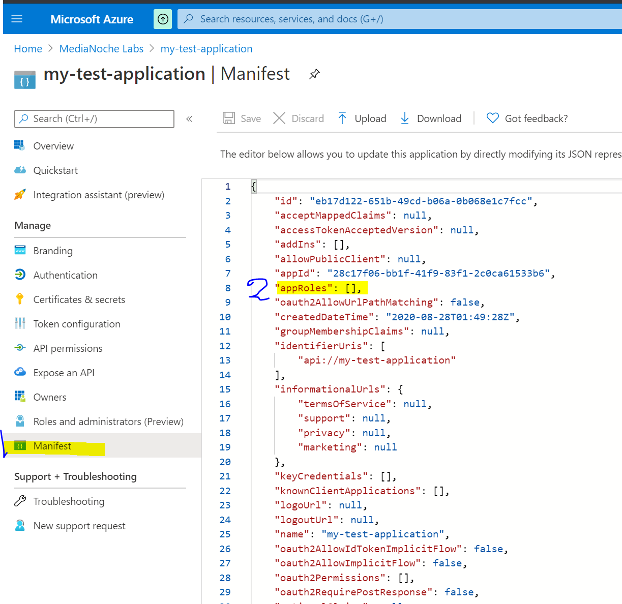Viewport: 622px width, 604px height.
Task: Click the feedback heart icon
Action: pos(492,118)
